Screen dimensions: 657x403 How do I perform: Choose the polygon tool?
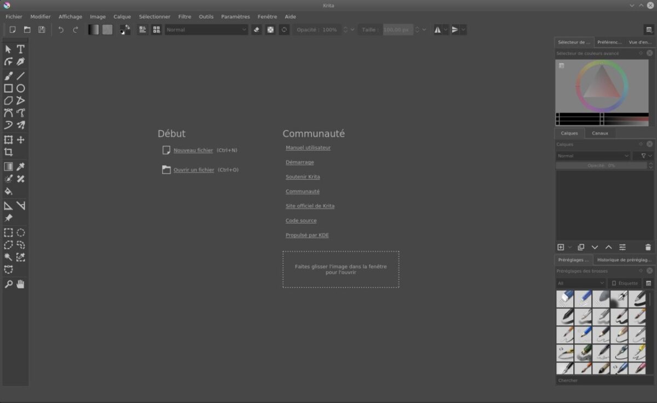(x=8, y=101)
